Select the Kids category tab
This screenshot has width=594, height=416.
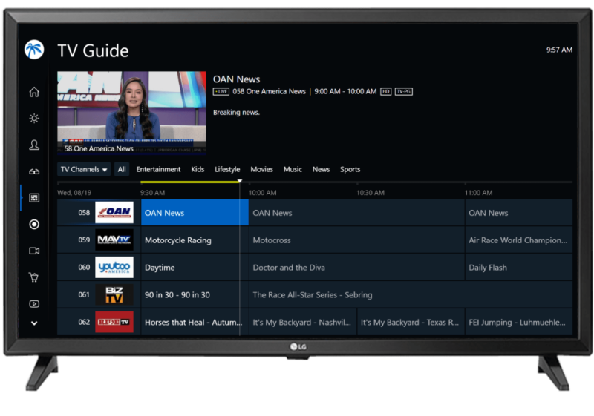tap(198, 169)
